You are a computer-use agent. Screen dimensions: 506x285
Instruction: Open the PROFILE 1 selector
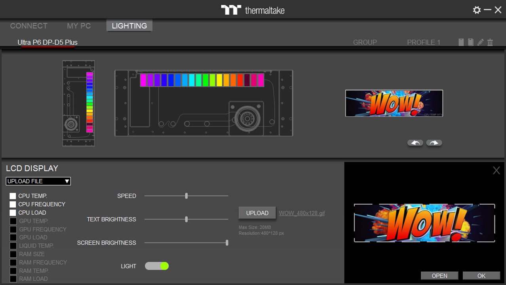[x=424, y=42]
